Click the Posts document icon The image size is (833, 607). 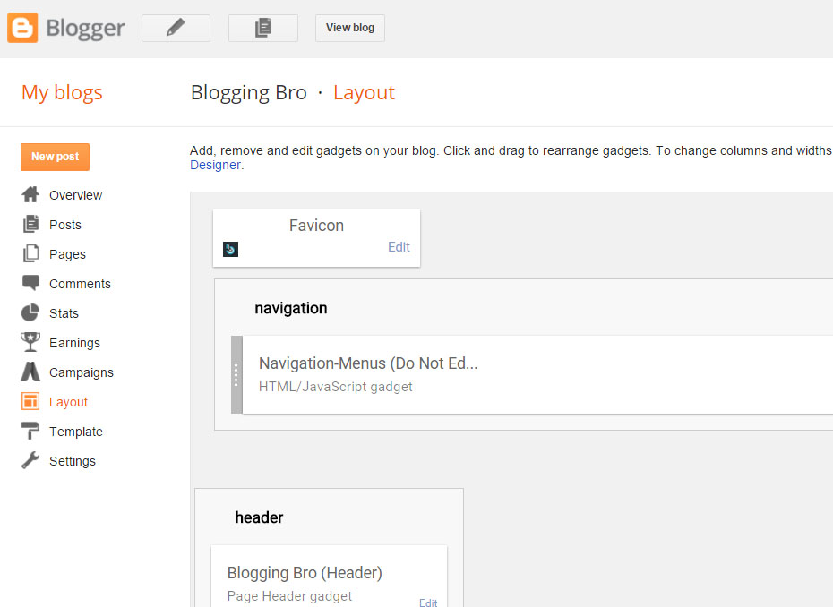(30, 224)
